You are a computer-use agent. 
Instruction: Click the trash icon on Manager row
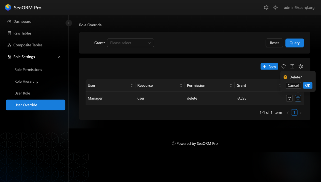298,98
